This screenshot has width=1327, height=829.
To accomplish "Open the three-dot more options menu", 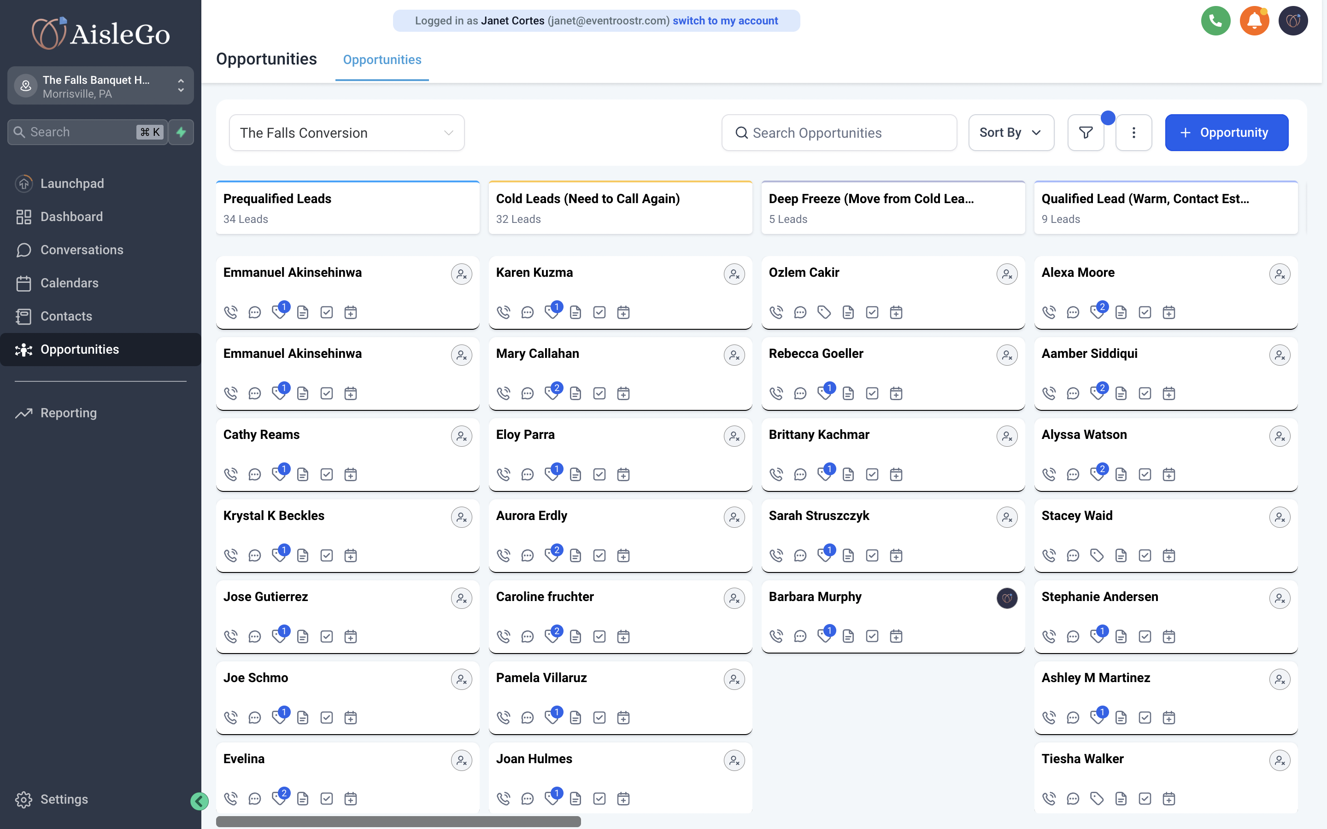I will 1133,133.
